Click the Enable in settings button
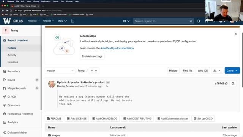The image size is (243, 137). tap(92, 56)
